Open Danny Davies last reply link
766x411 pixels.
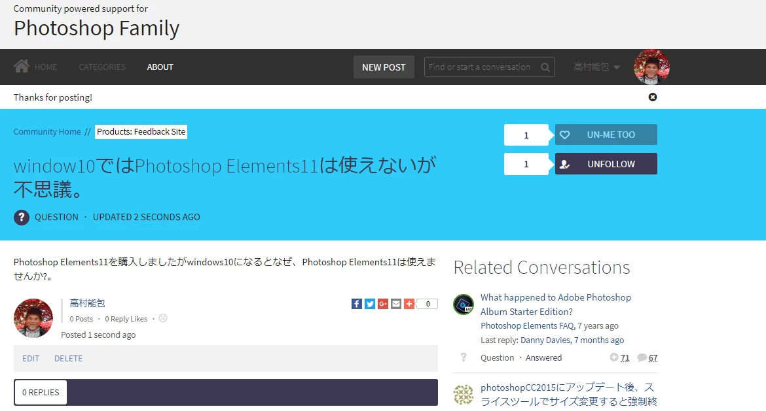click(x=545, y=340)
